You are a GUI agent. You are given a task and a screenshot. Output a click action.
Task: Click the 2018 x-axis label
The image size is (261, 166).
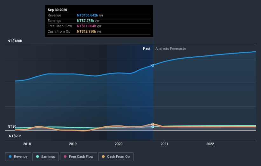27,144
